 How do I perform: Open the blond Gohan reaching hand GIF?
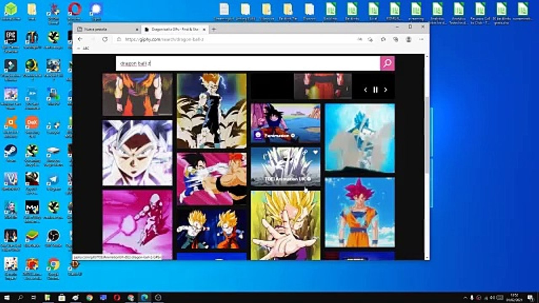tap(286, 226)
